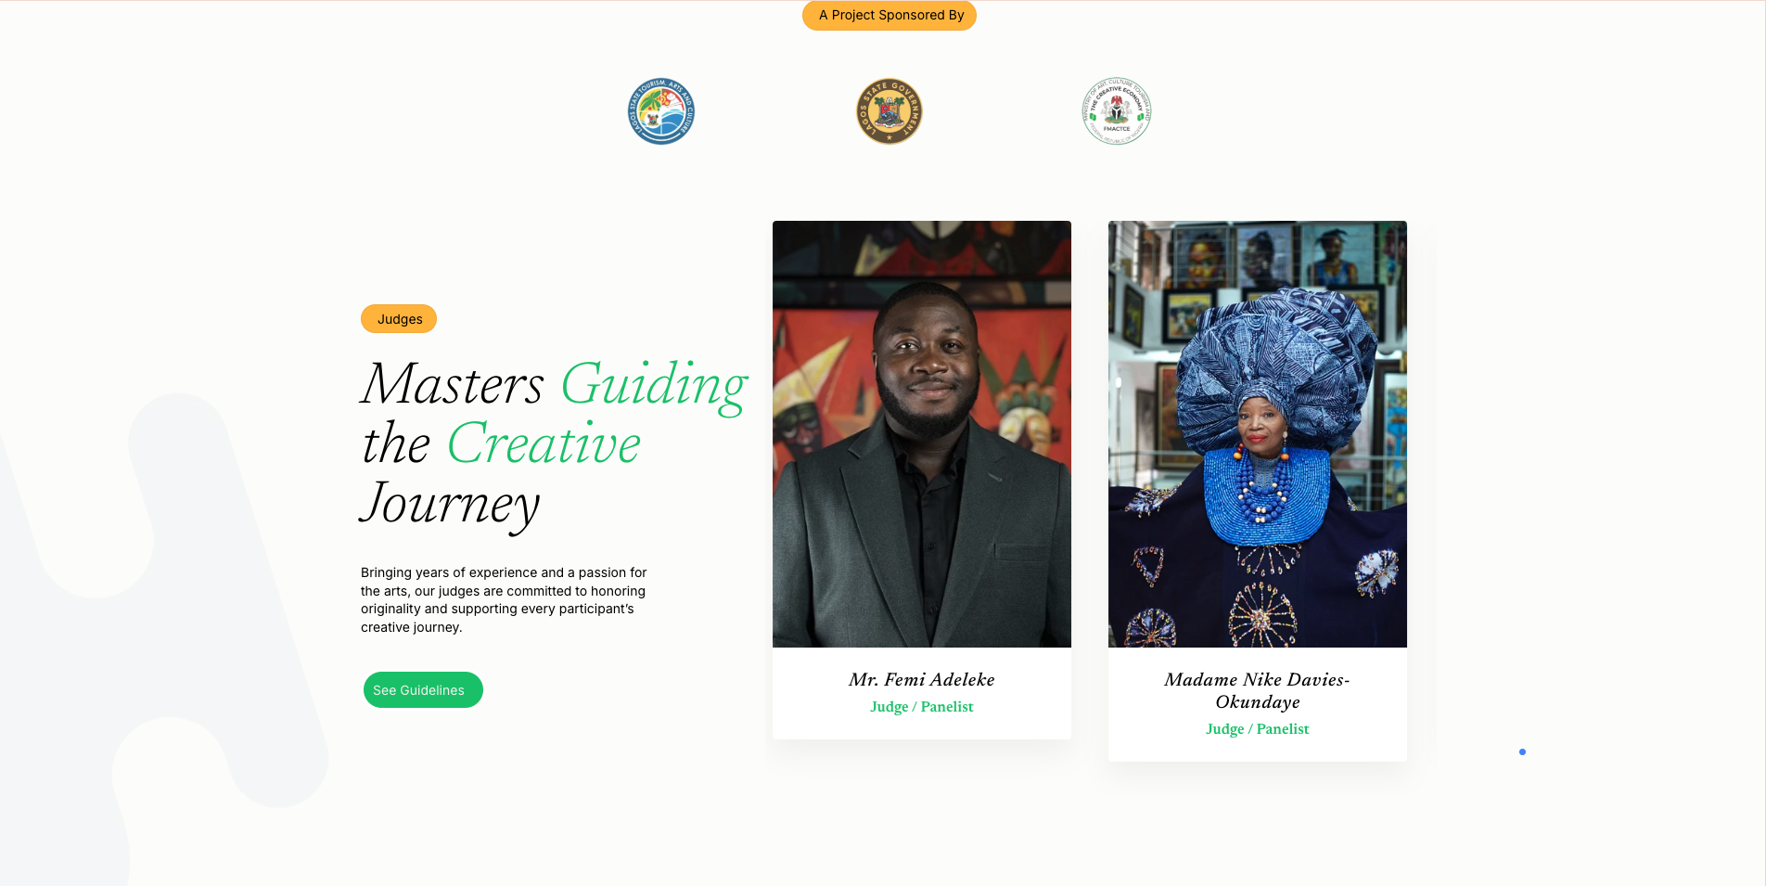Click the green word Creative in heading
Screen dimensions: 1766x886
[x=544, y=443]
